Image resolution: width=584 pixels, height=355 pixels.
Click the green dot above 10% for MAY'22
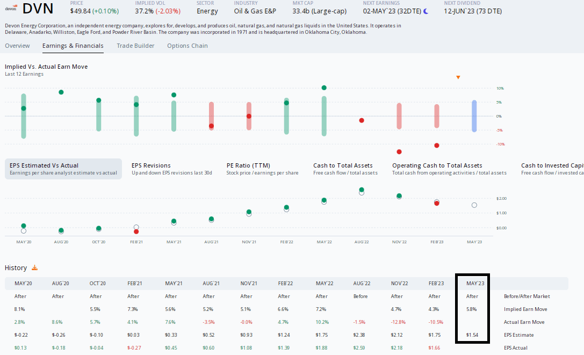[324, 88]
